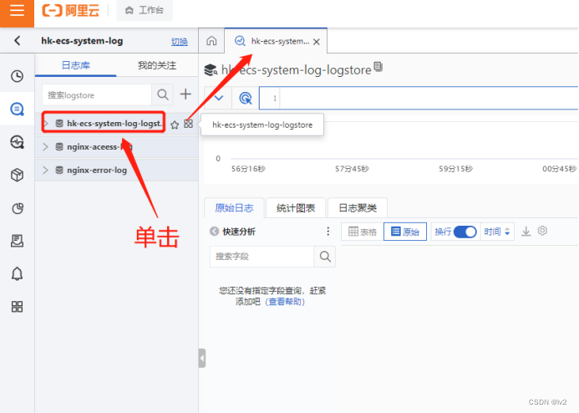
Task: Open the pie chart dashboard icon
Action: [17, 208]
